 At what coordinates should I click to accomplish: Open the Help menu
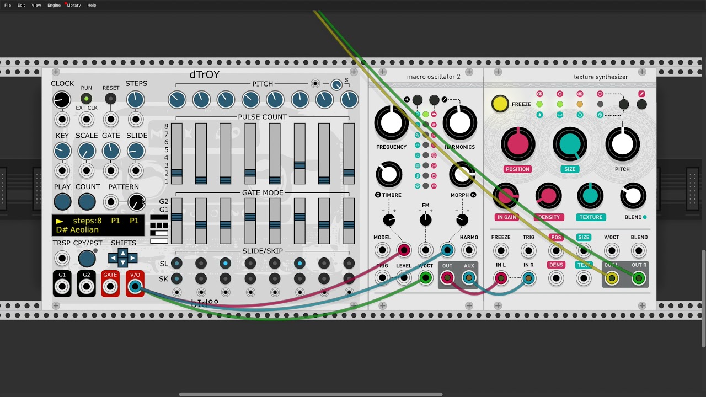point(92,5)
